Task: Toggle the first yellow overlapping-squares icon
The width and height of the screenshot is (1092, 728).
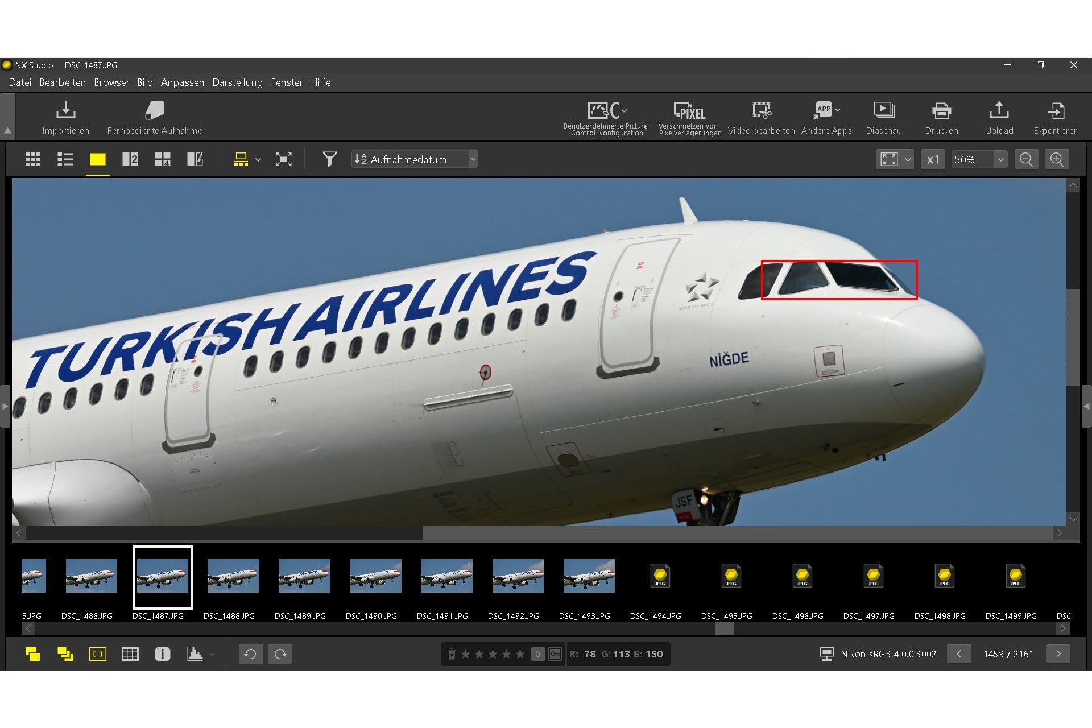Action: click(x=33, y=654)
